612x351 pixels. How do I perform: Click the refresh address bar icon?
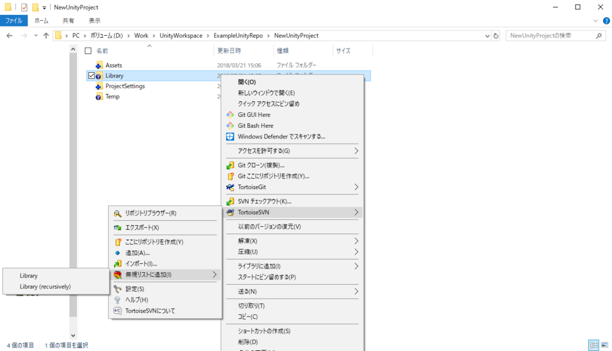[x=495, y=35]
